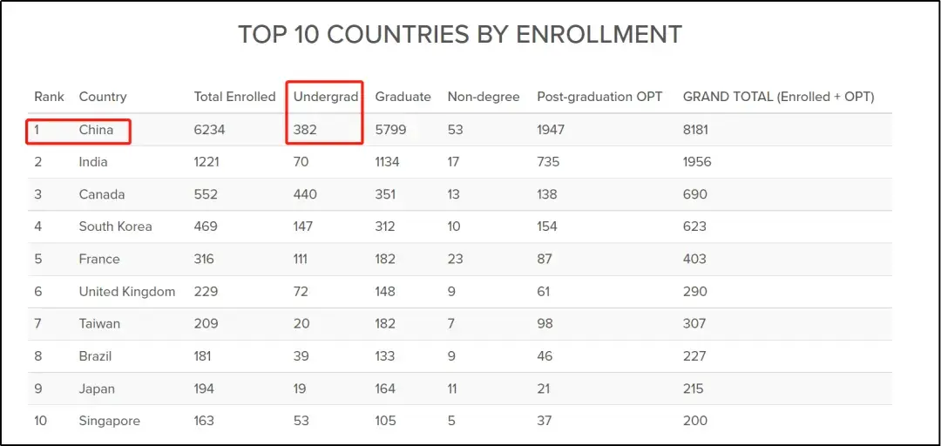Sort by the Total Enrolled header

coord(234,97)
